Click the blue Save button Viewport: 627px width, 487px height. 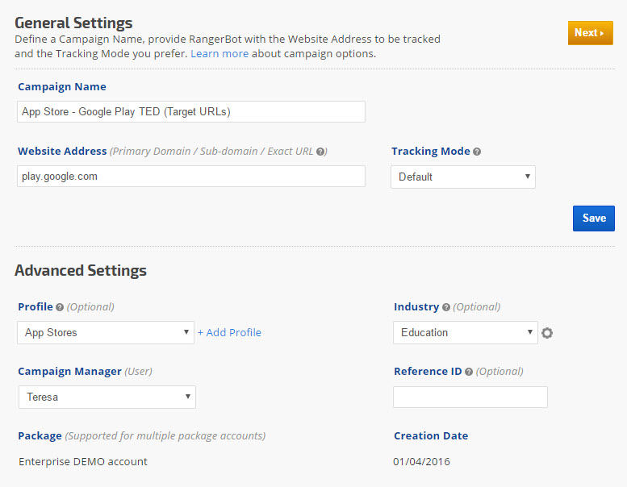tap(593, 218)
